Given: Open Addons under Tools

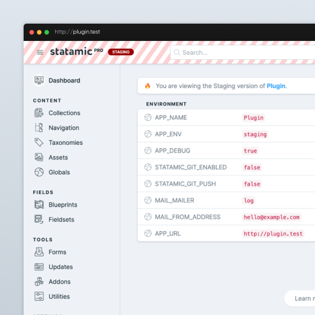Looking at the screenshot, I should point(60,282).
